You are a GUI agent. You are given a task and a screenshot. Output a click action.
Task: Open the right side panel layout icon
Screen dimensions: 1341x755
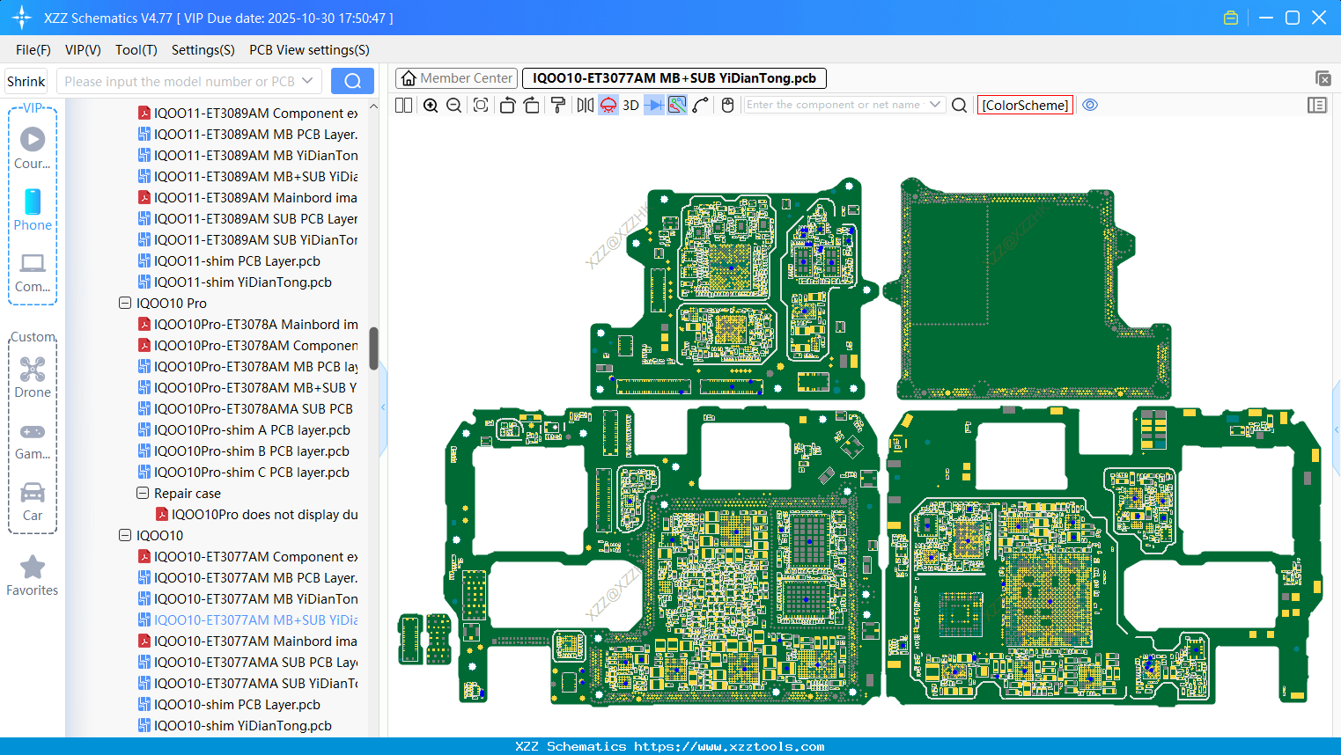[x=1317, y=105]
